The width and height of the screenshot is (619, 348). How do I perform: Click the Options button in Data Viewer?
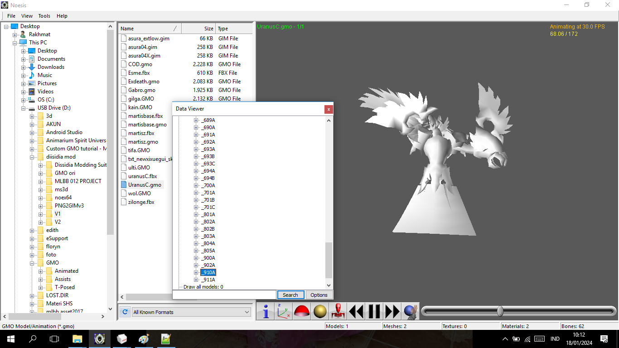click(x=319, y=295)
